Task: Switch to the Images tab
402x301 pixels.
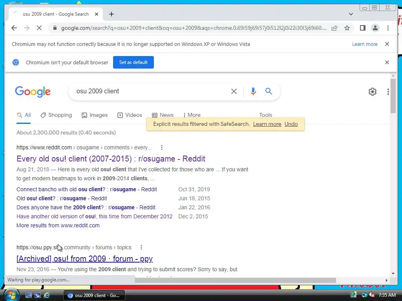Action: point(95,115)
